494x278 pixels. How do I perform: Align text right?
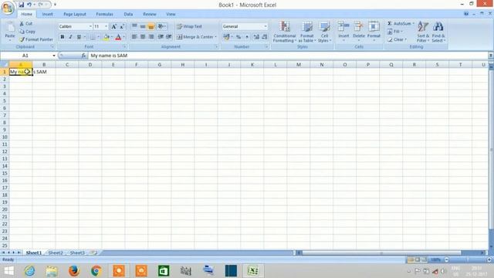[x=151, y=37]
